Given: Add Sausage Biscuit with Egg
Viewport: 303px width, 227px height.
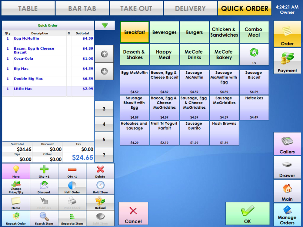Looking at the screenshot, I should (135, 108).
